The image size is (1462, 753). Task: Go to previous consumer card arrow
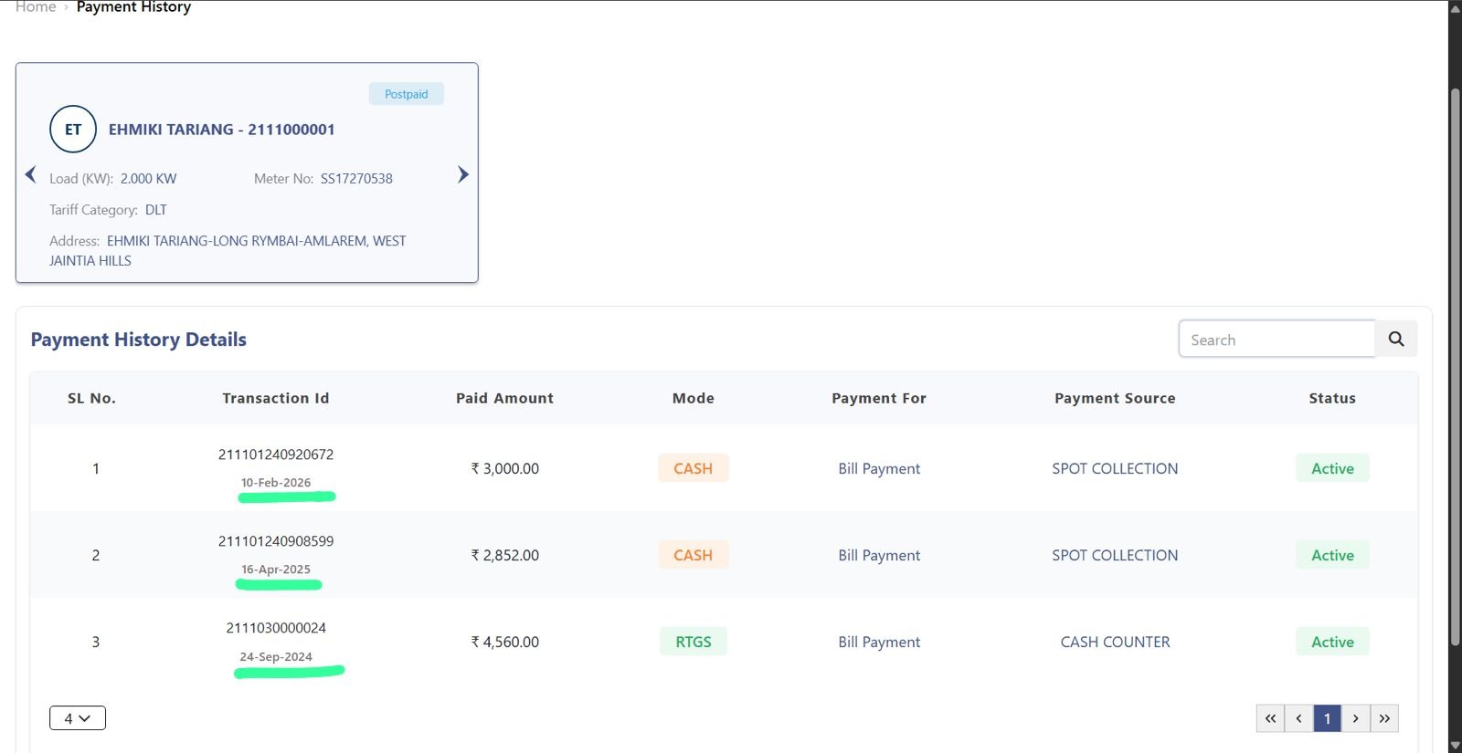[x=30, y=174]
